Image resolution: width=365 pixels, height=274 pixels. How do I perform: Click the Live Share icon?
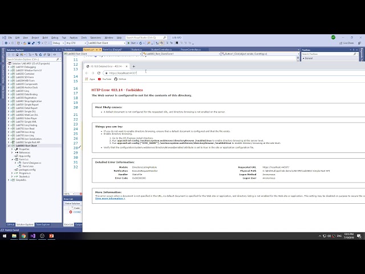point(346,43)
